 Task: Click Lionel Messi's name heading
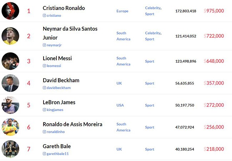(x=57, y=58)
